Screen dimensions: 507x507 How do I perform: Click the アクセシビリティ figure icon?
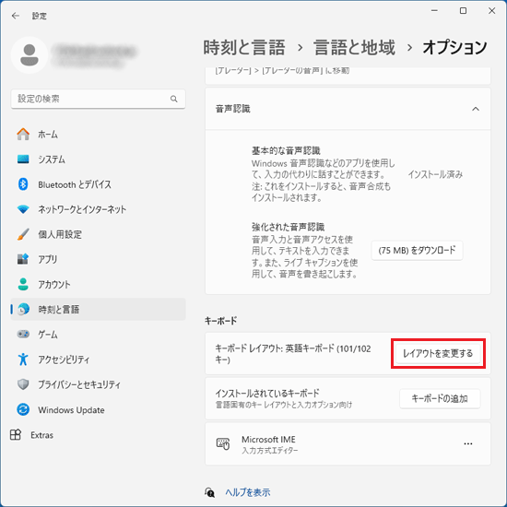23,360
